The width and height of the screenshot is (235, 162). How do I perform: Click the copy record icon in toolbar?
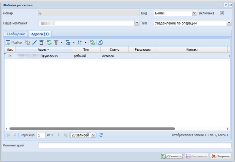pyautogui.click(x=28, y=42)
